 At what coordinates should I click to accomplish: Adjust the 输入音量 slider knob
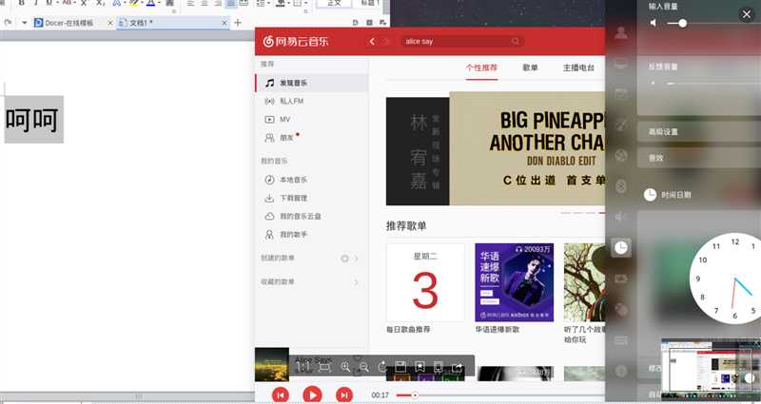pyautogui.click(x=682, y=23)
